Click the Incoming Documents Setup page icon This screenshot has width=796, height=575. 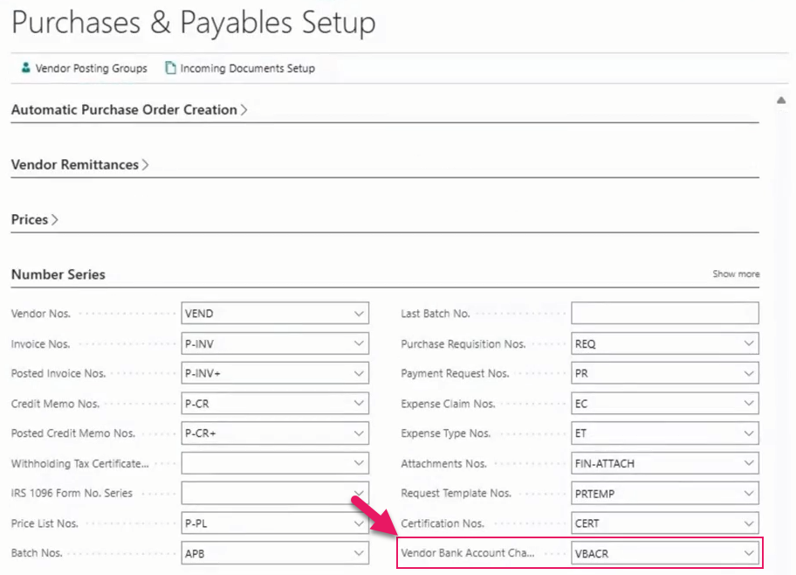point(170,67)
